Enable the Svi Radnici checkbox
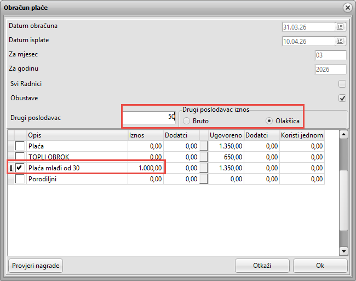Image resolution: width=356 pixels, height=281 pixels. click(x=342, y=84)
